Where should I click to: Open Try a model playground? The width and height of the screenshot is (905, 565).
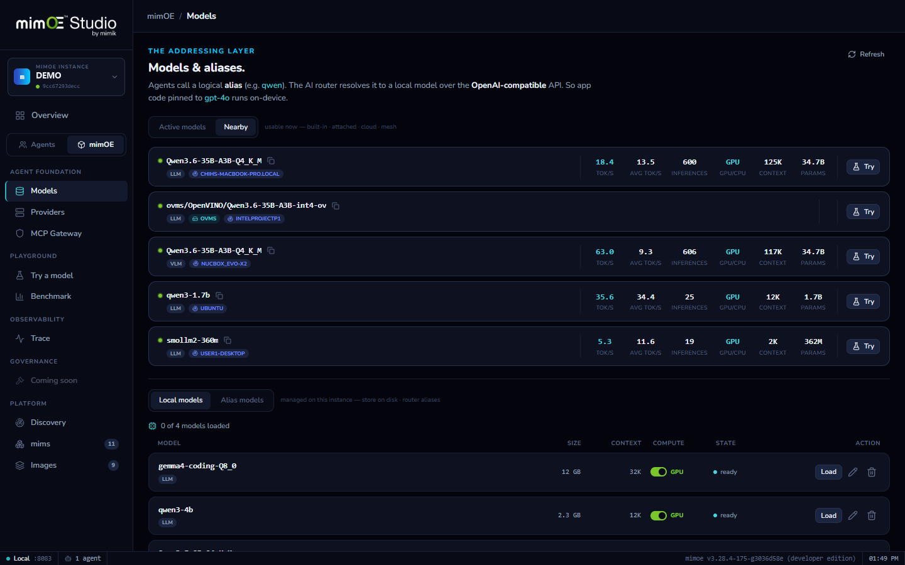(x=66, y=276)
